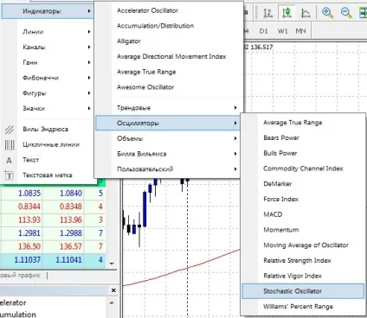Open the Ганн submenu
Screen dimensions: 367x318
click(x=55, y=62)
